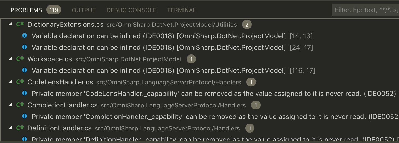Focus the problems filter text box
Screen dimensions: 399x143
(x=366, y=10)
